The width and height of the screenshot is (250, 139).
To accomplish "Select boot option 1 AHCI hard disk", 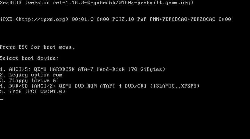I will [x=83, y=69].
